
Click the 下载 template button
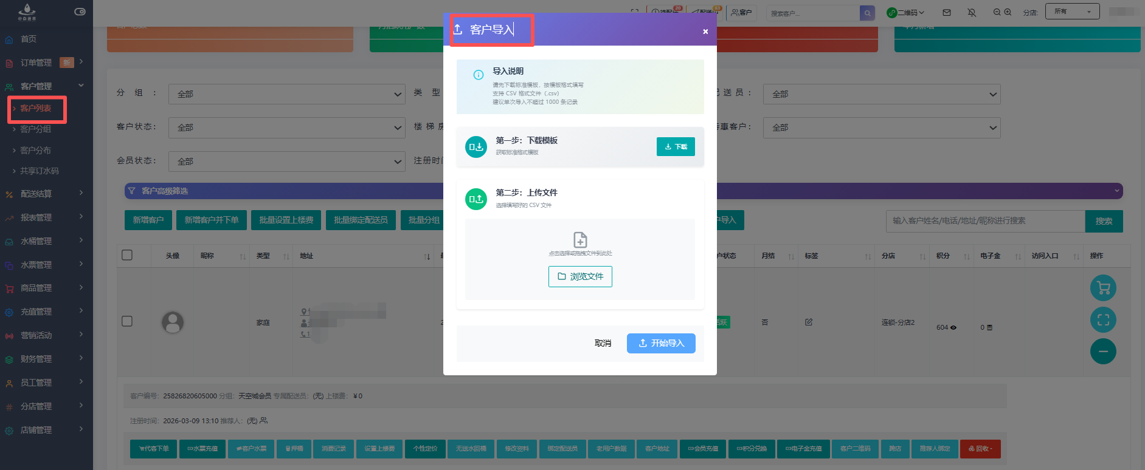click(x=676, y=146)
